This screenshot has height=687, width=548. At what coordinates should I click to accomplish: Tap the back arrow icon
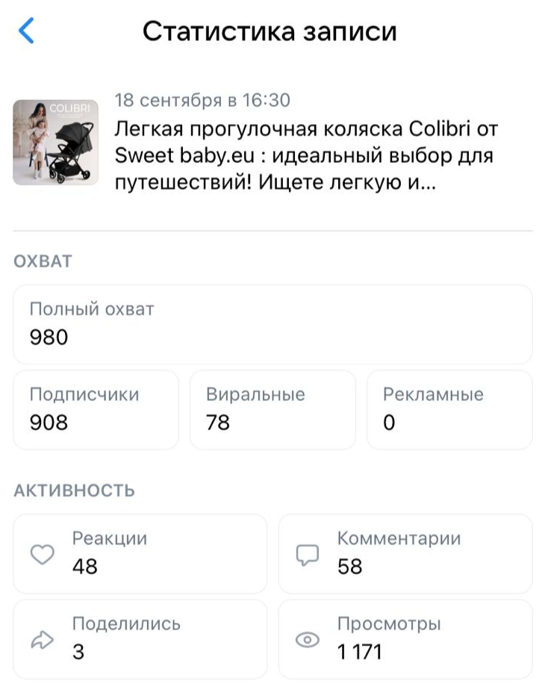[x=26, y=31]
